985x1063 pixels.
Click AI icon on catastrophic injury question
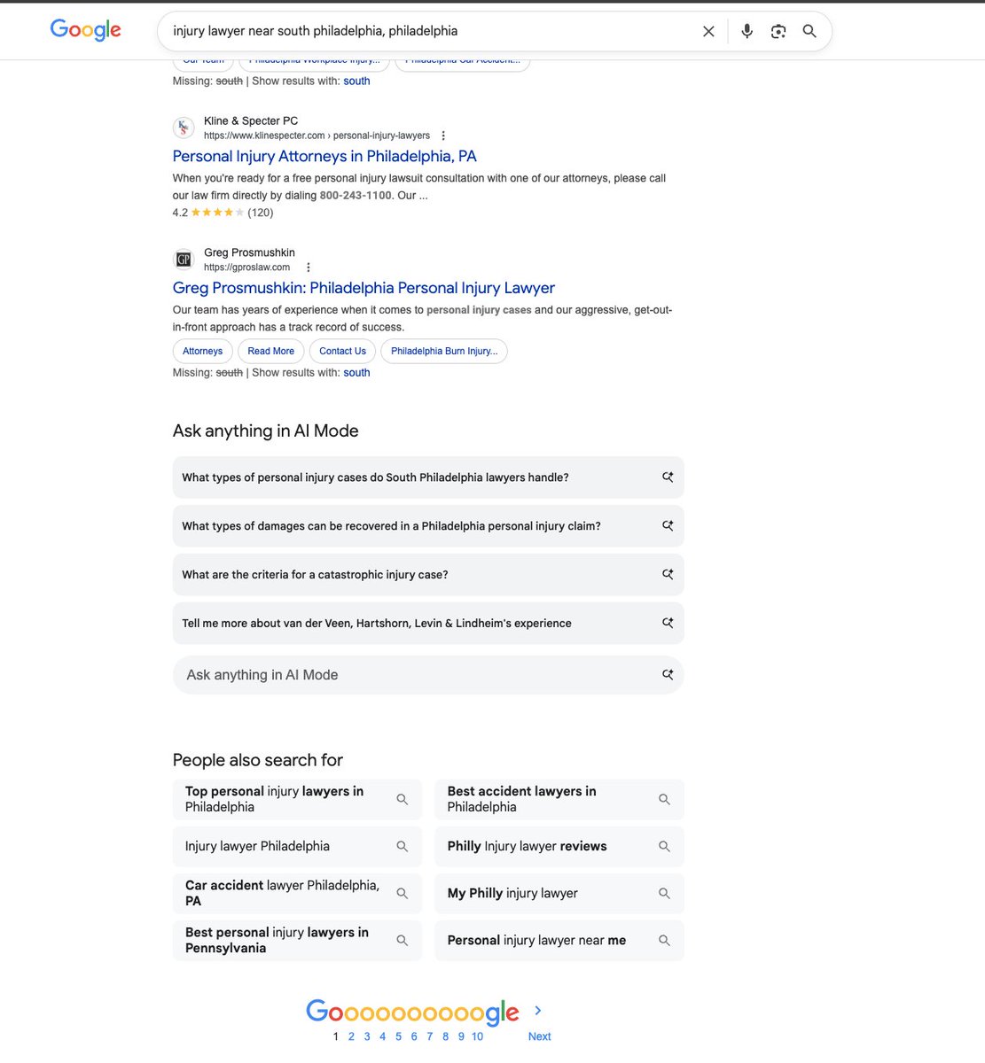point(668,574)
